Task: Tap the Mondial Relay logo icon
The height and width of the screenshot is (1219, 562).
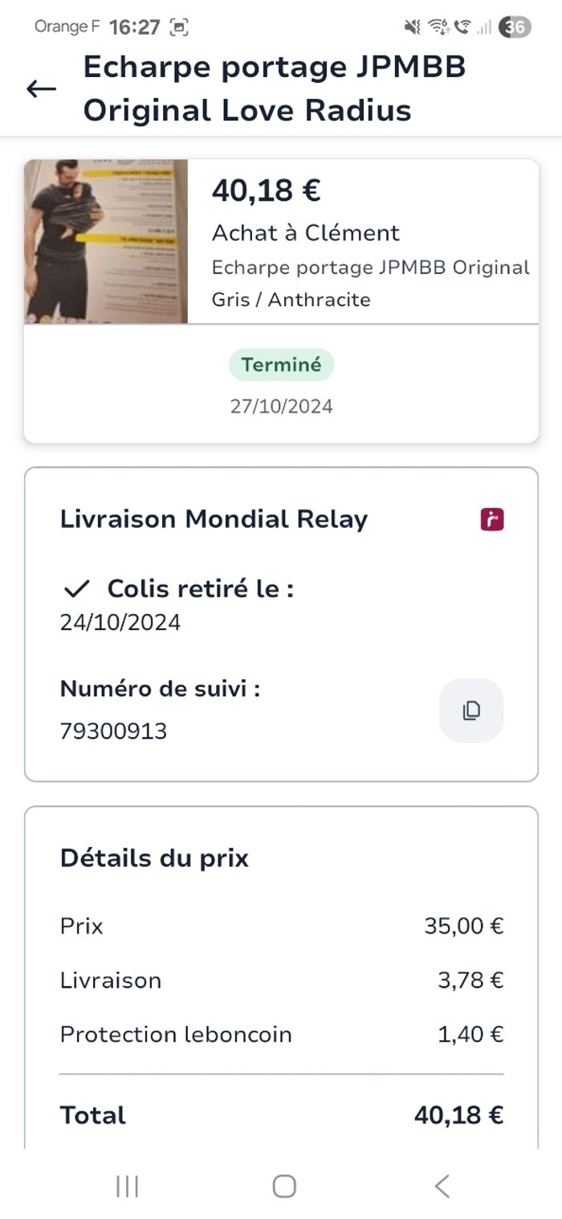Action: click(492, 519)
